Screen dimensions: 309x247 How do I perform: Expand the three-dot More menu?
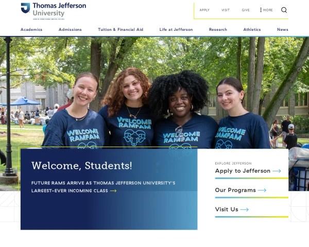(266, 10)
